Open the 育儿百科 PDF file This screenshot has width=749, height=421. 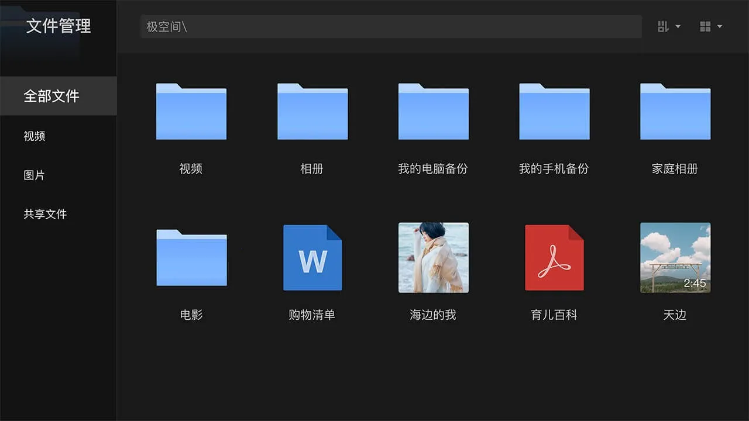coord(554,258)
